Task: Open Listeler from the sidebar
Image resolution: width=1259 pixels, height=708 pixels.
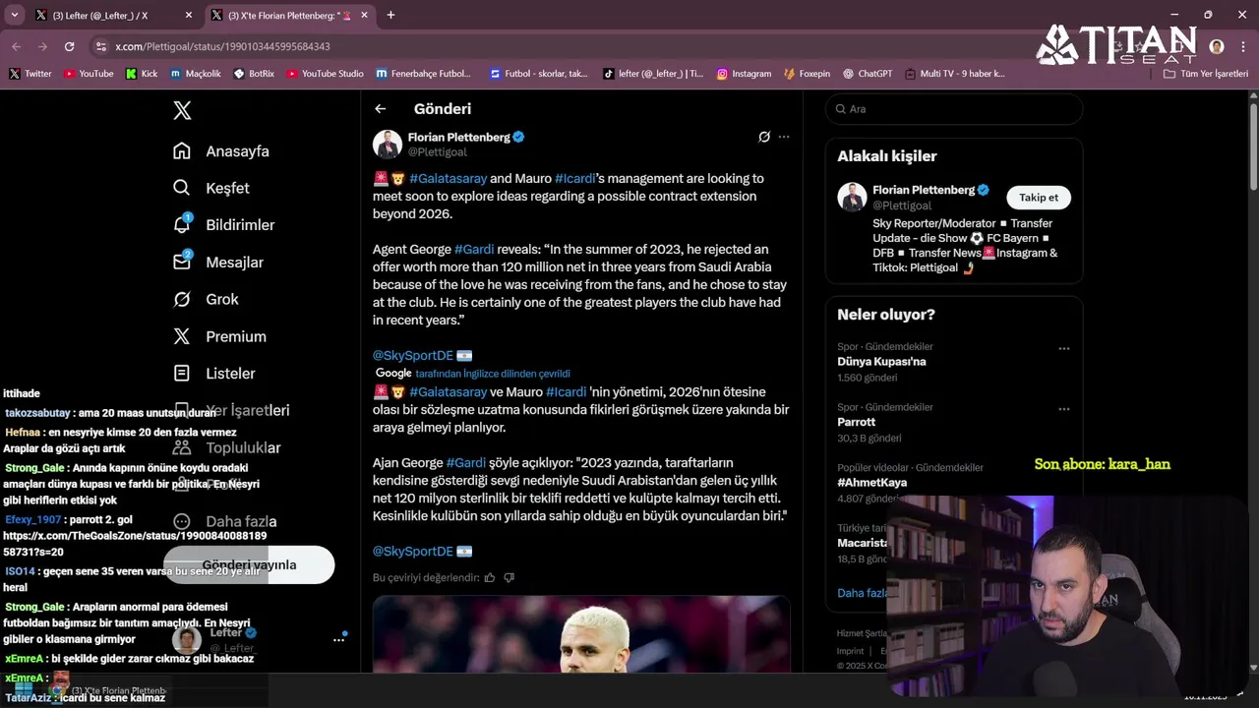Action: [x=213, y=374]
